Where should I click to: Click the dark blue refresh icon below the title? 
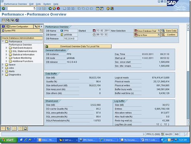[17, 20]
